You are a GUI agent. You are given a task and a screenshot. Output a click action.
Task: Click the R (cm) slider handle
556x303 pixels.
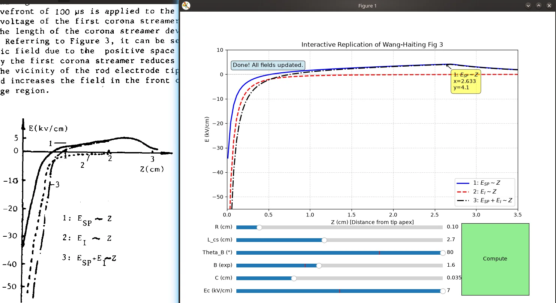(259, 227)
